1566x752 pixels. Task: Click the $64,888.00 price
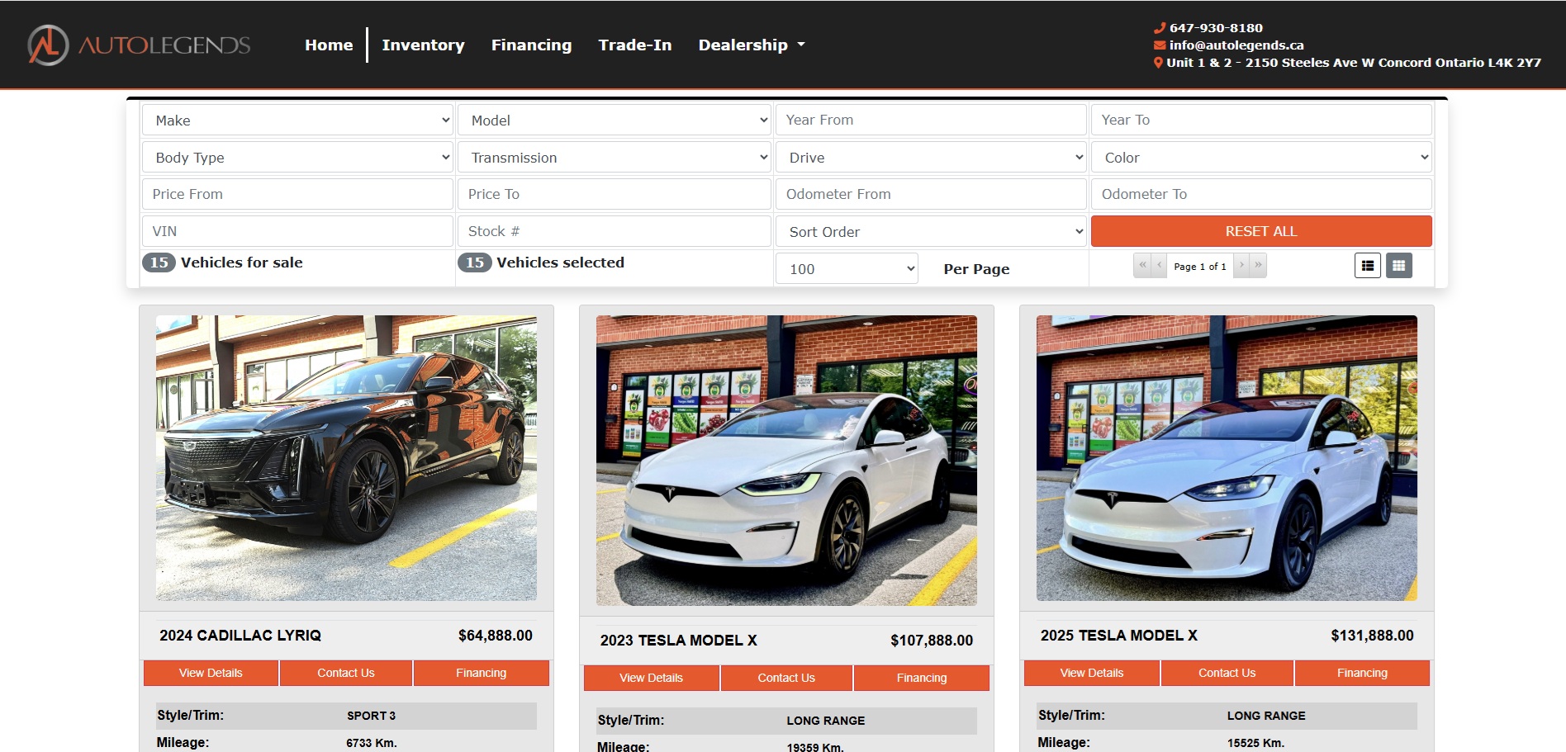496,636
